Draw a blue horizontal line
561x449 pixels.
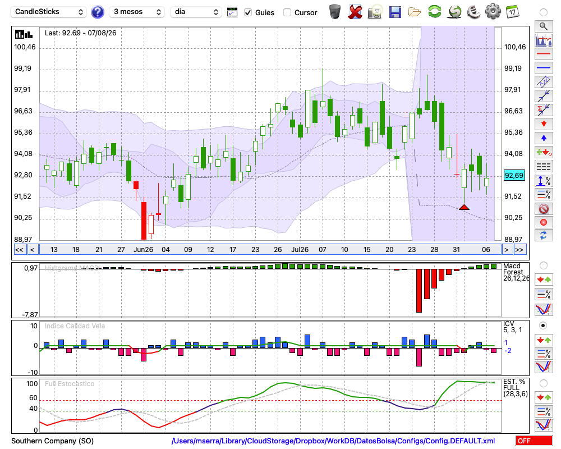point(544,68)
